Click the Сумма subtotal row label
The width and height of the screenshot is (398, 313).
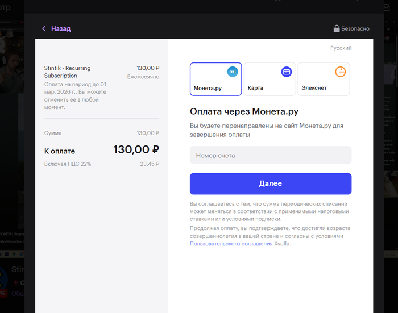click(53, 133)
